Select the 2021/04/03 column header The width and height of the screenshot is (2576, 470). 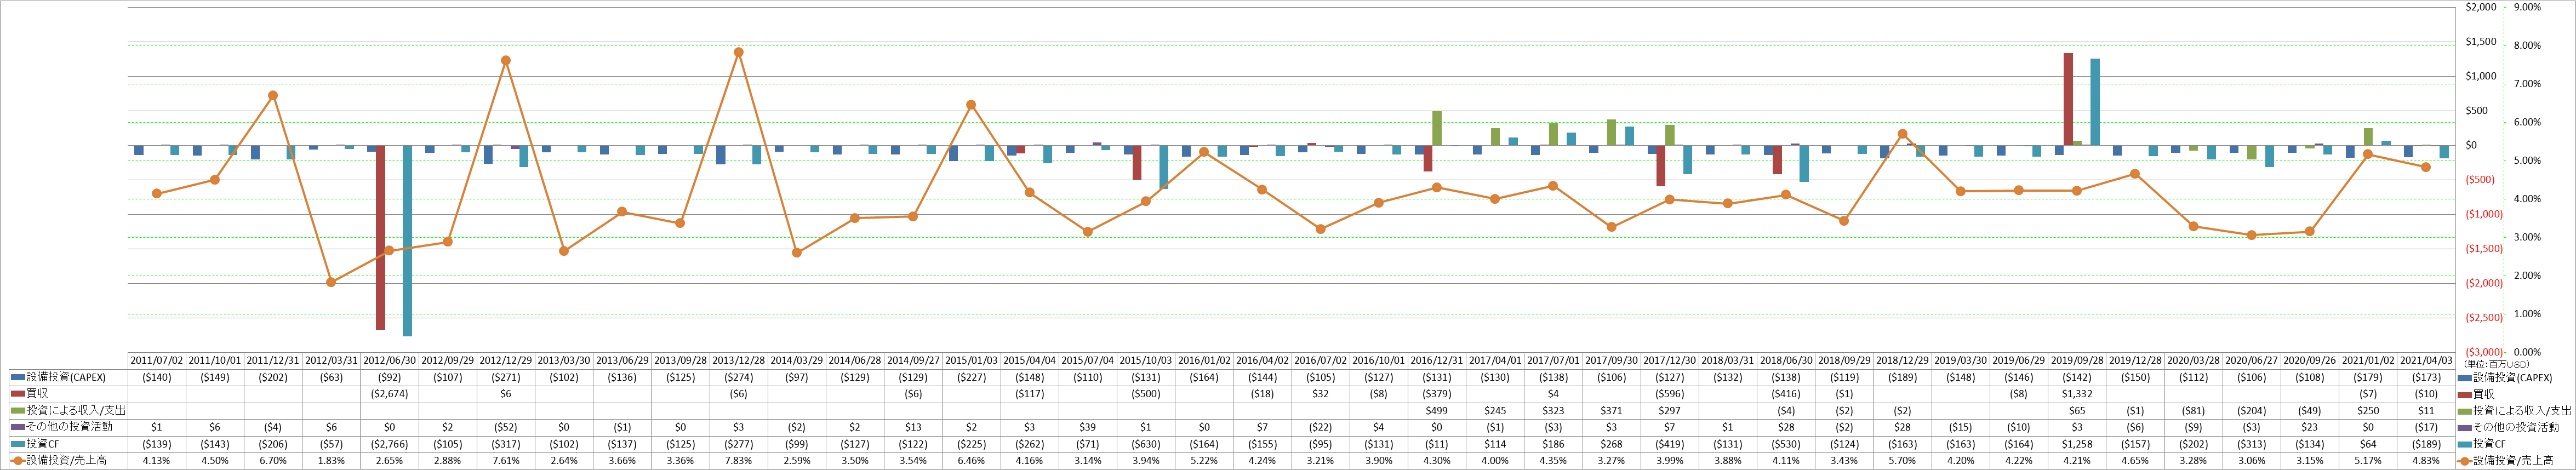(x=2426, y=361)
